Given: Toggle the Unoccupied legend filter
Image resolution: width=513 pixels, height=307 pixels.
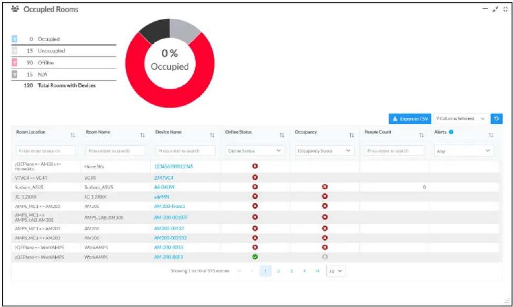Looking at the screenshot, I should [x=14, y=51].
